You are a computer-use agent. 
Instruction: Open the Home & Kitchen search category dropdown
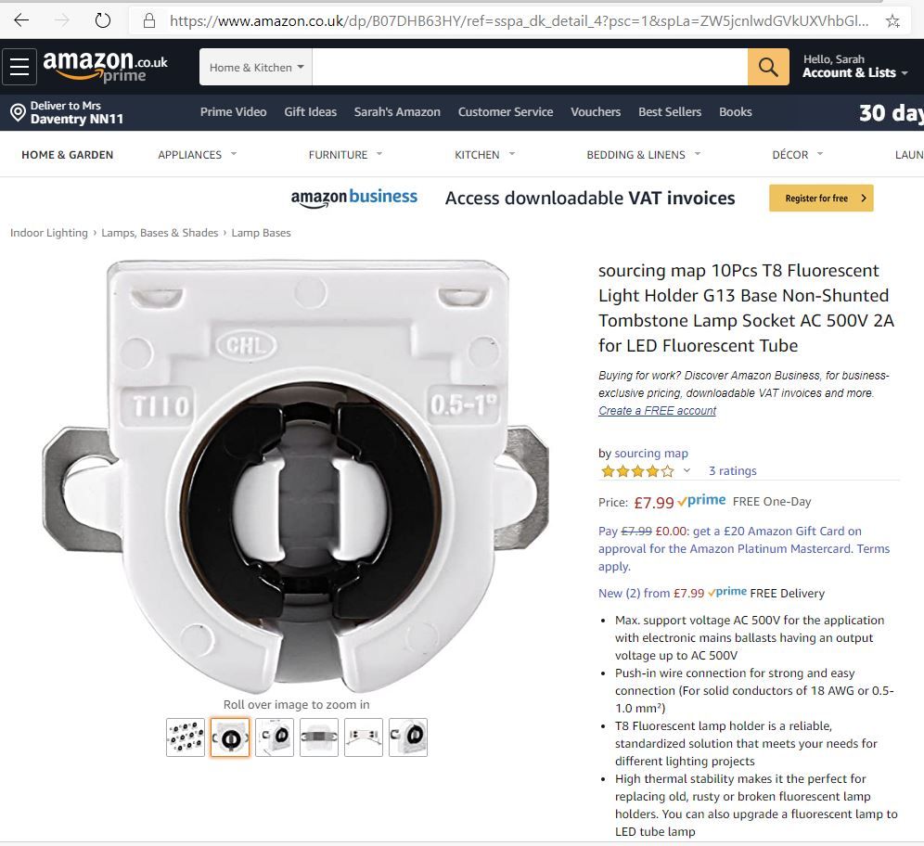click(x=256, y=67)
